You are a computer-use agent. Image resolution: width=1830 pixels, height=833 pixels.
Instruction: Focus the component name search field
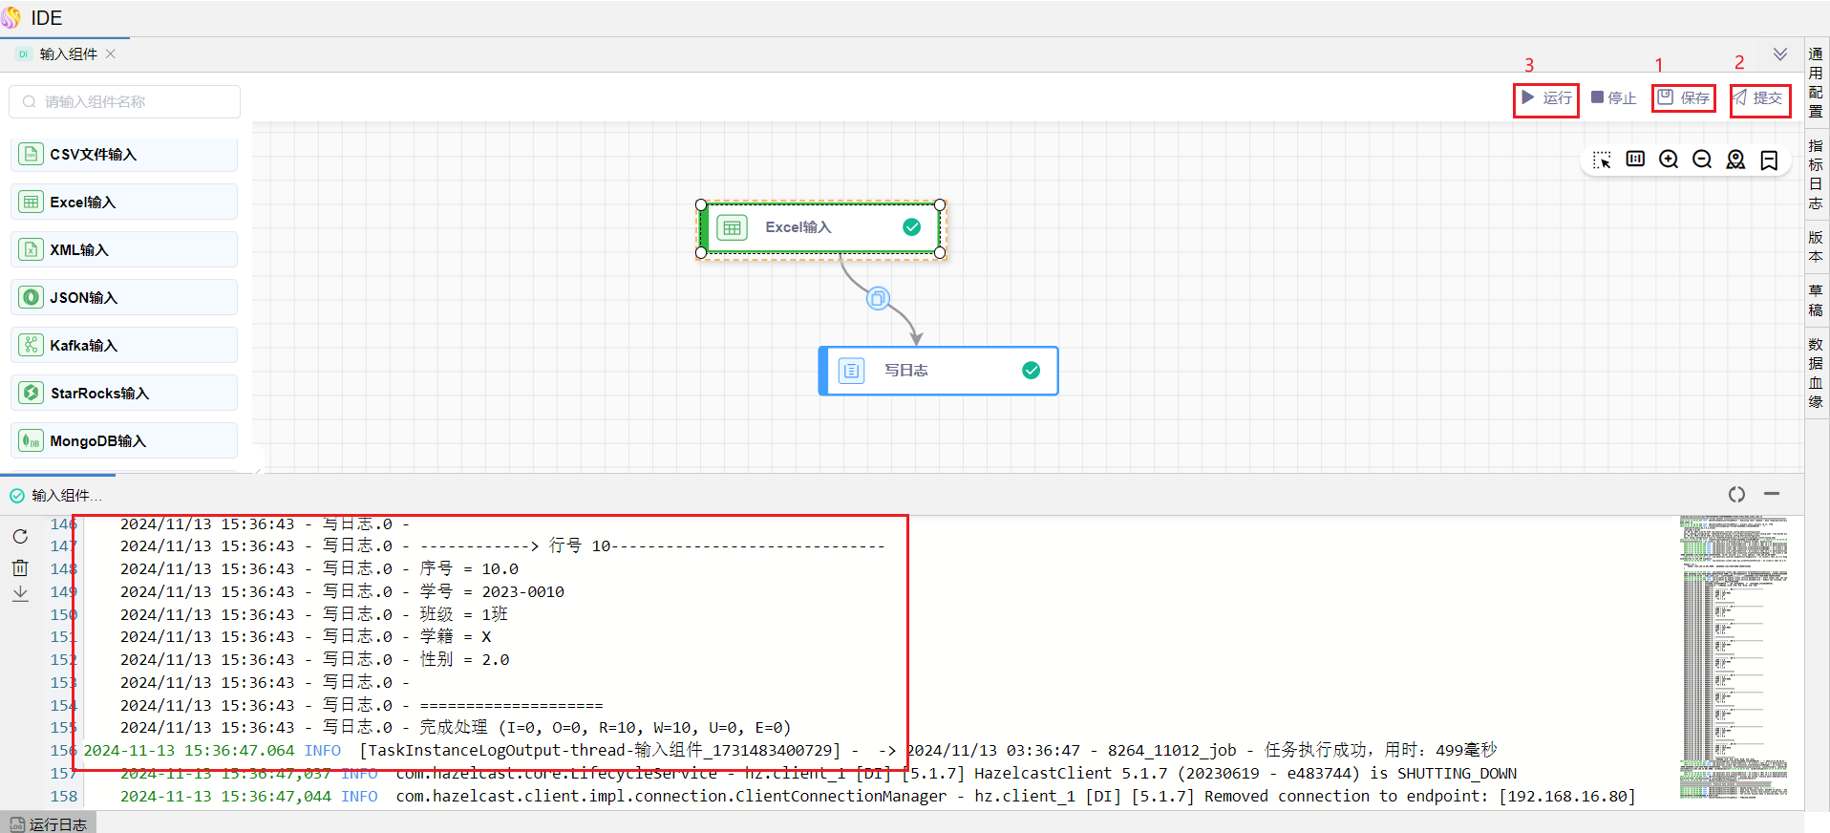[x=124, y=102]
